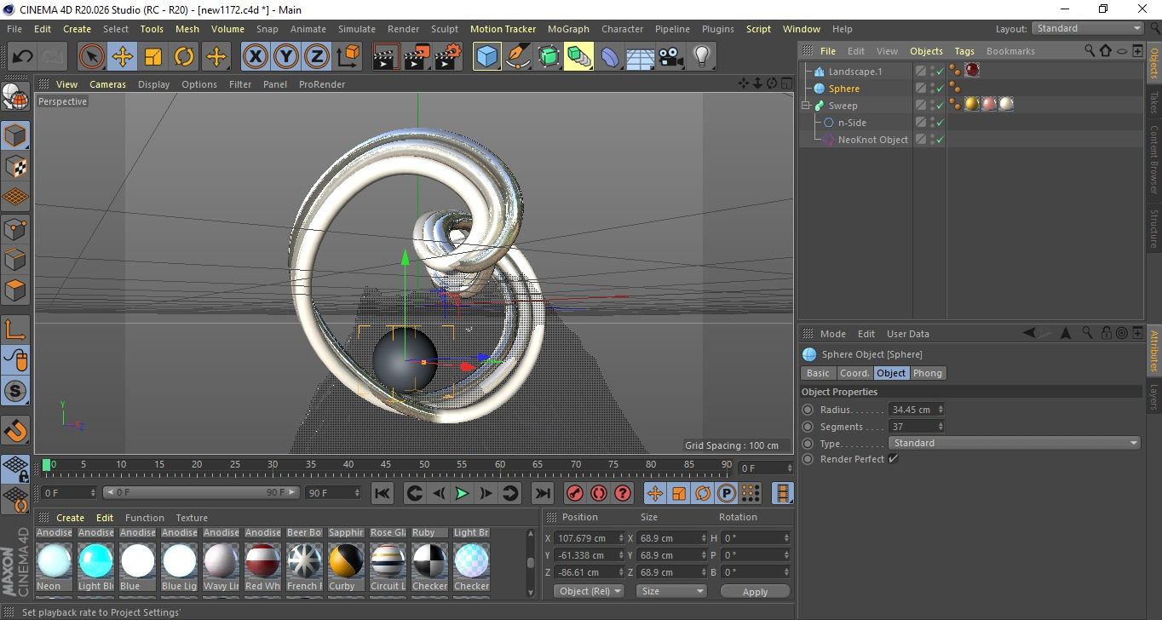Toggle the Landscape.1 enable checkmark

click(940, 72)
